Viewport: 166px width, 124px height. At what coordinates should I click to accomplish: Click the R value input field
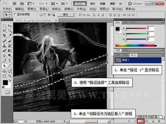coord(151,28)
